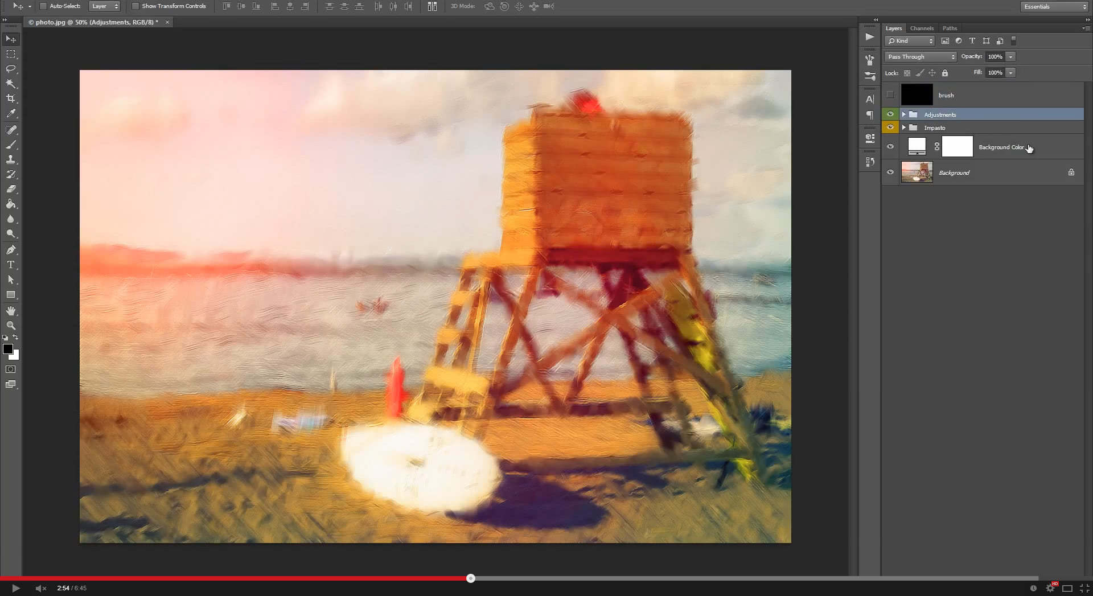Select the Brush tool

[11, 144]
